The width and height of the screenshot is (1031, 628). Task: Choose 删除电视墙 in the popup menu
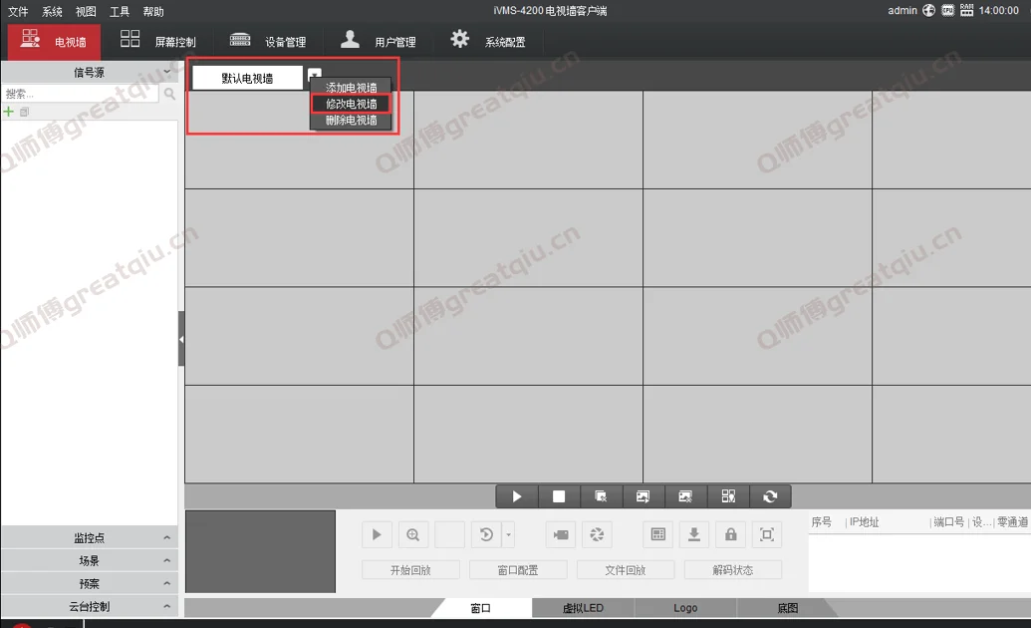pyautogui.click(x=351, y=120)
